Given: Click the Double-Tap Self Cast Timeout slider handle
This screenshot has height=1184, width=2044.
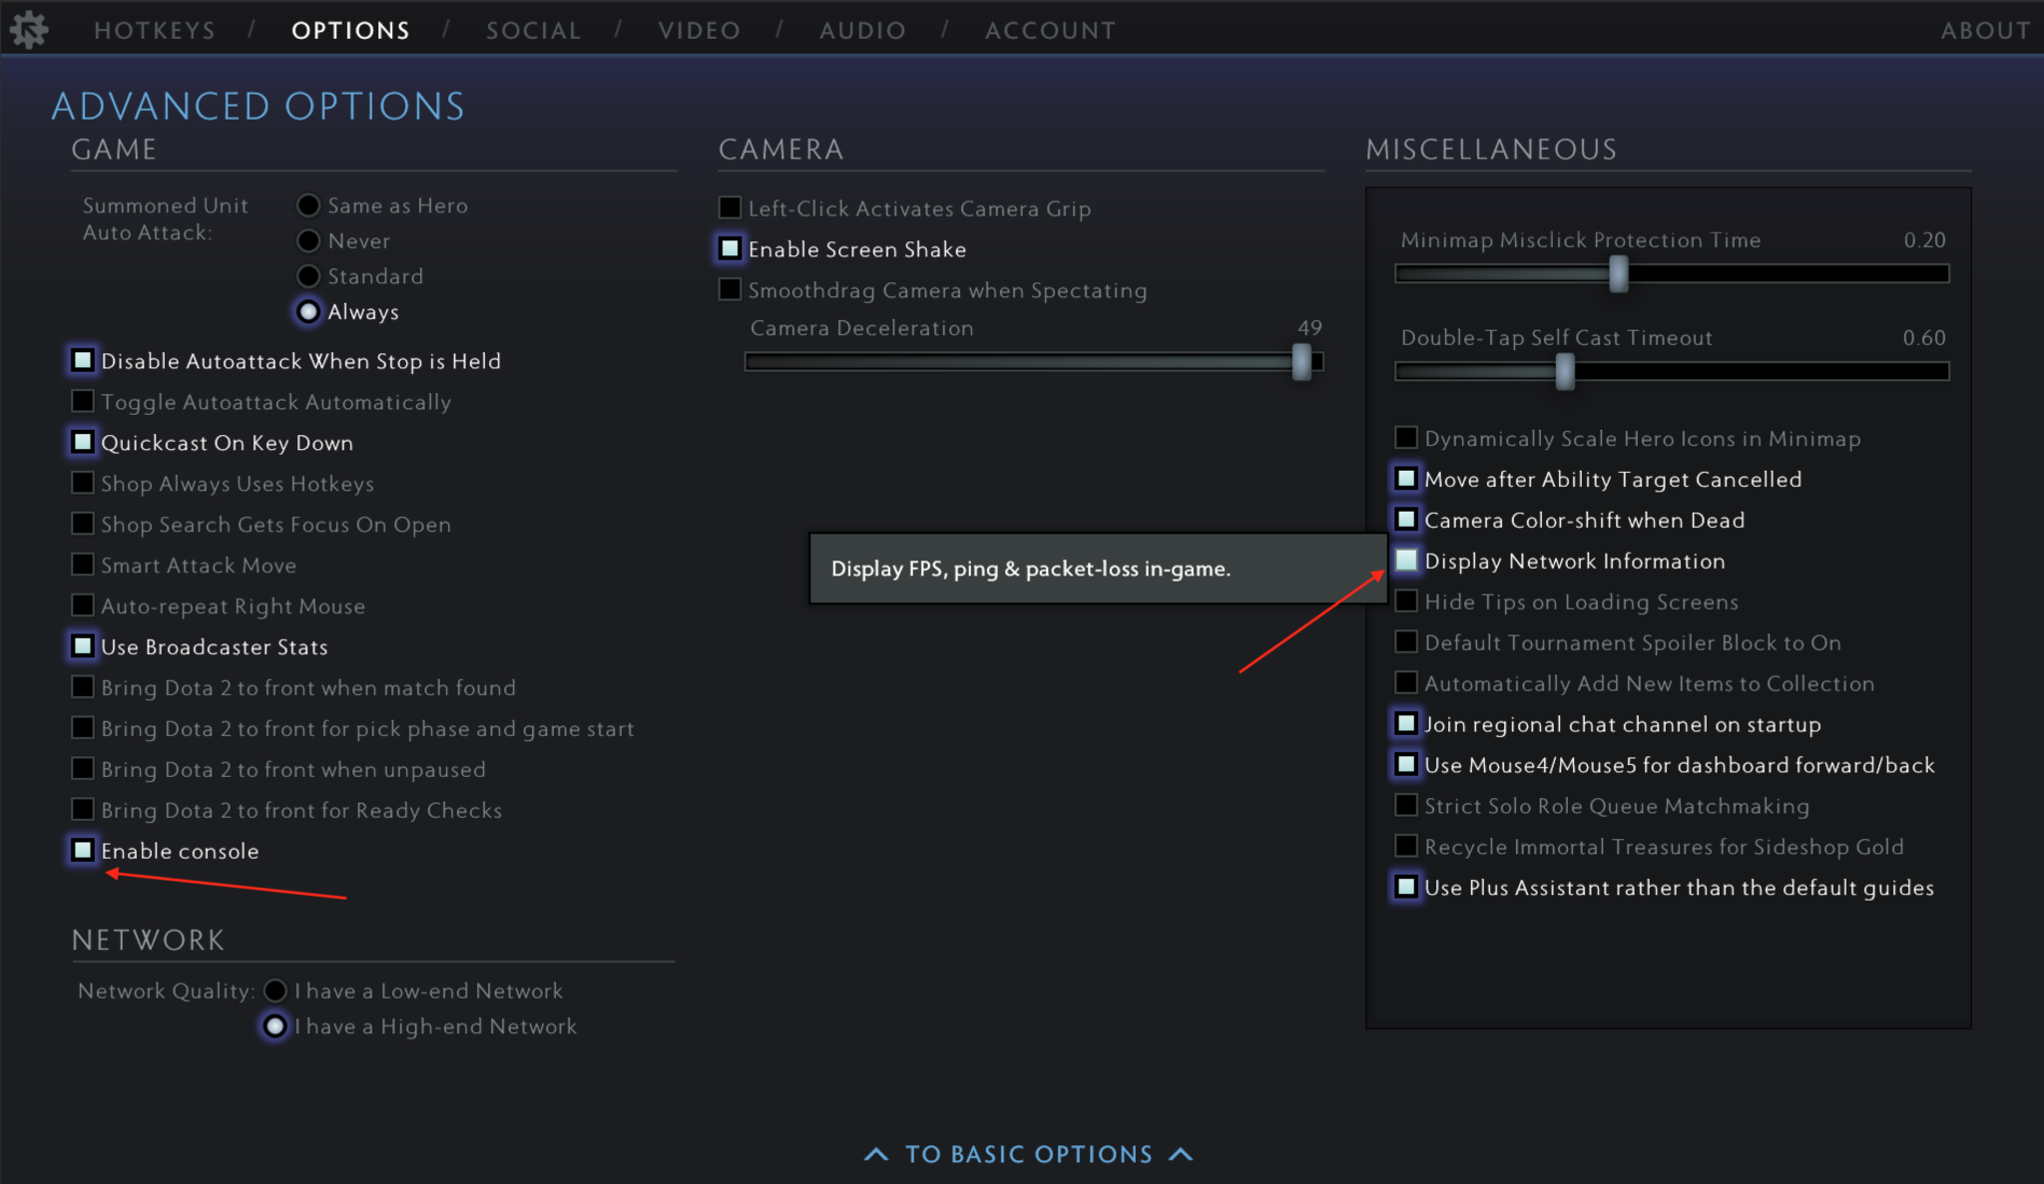Looking at the screenshot, I should (x=1563, y=371).
